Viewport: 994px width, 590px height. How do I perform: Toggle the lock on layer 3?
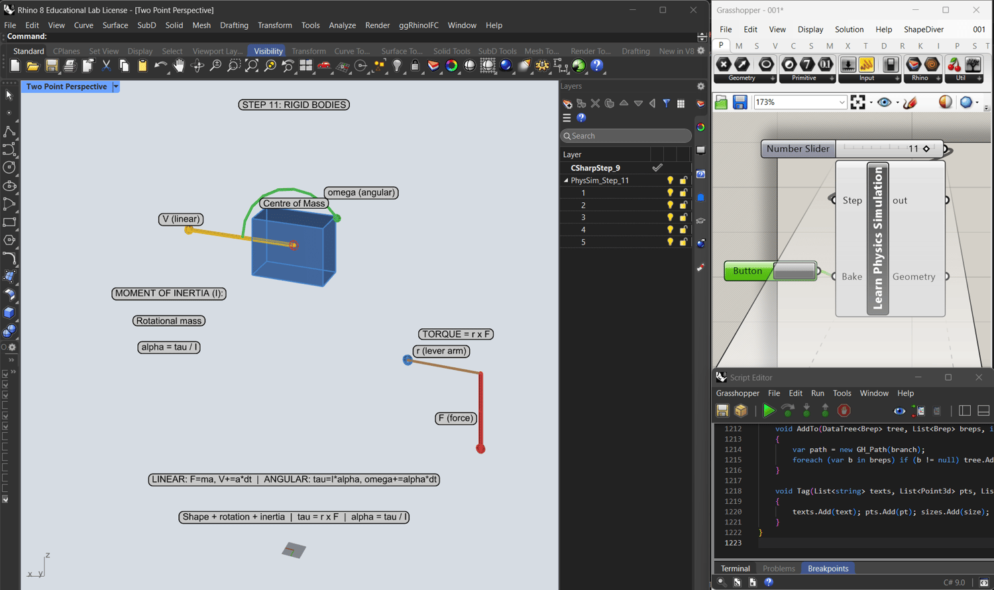tap(683, 217)
